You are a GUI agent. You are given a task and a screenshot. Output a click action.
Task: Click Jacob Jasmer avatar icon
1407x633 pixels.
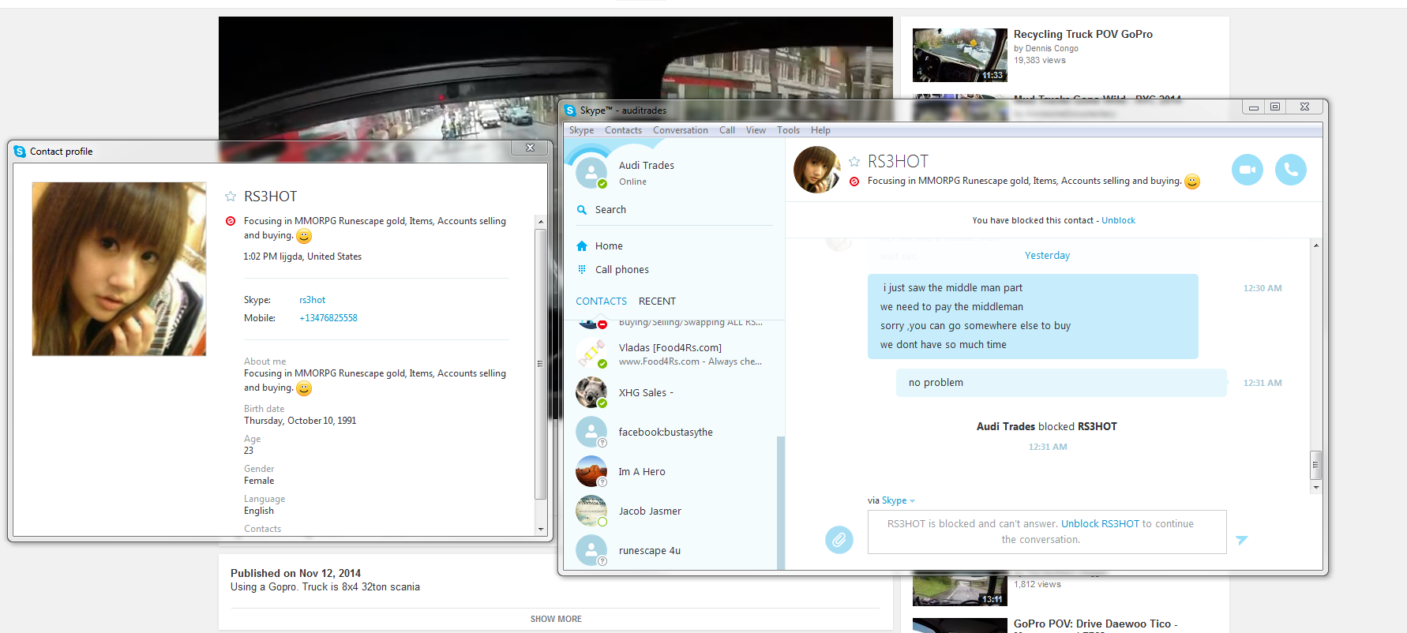pyautogui.click(x=591, y=511)
